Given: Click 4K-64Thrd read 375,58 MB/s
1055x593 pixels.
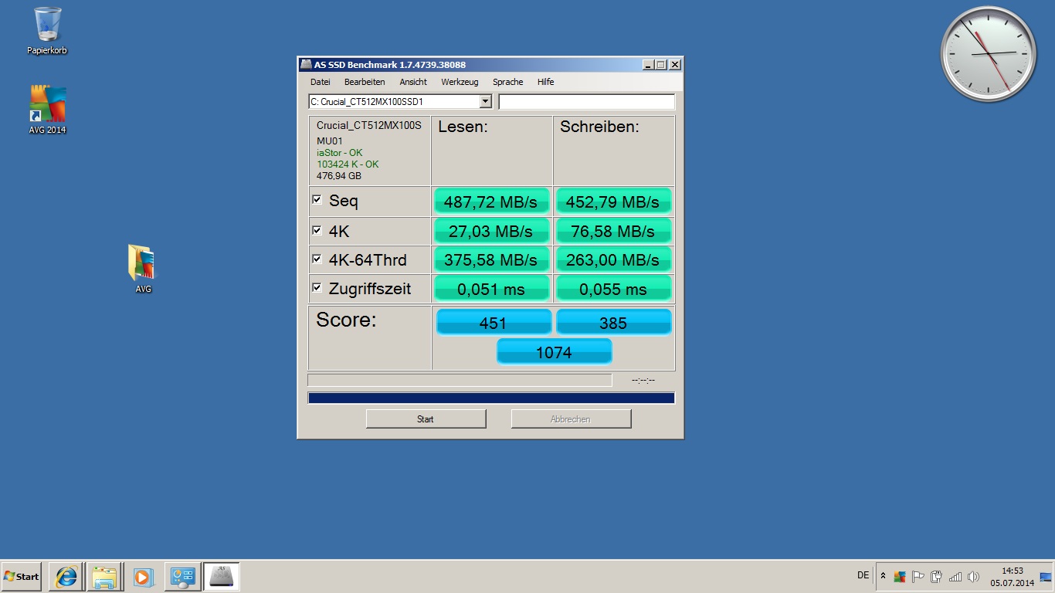Looking at the screenshot, I should (491, 259).
